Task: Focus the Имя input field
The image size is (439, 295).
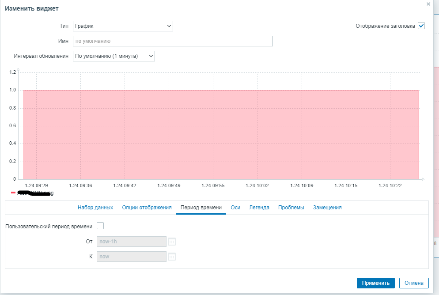Action: coord(173,41)
